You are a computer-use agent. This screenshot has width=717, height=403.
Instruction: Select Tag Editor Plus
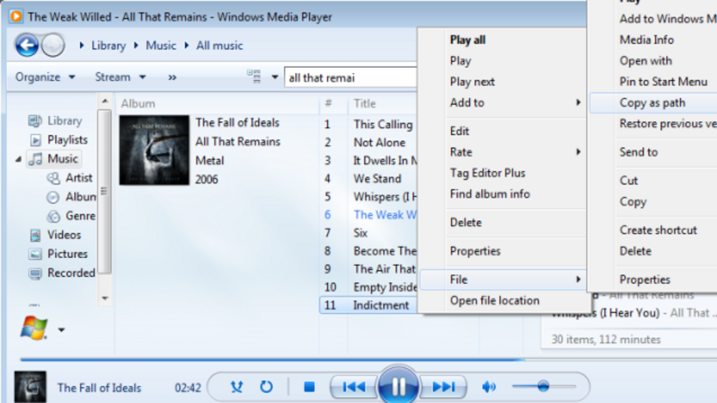tap(488, 173)
